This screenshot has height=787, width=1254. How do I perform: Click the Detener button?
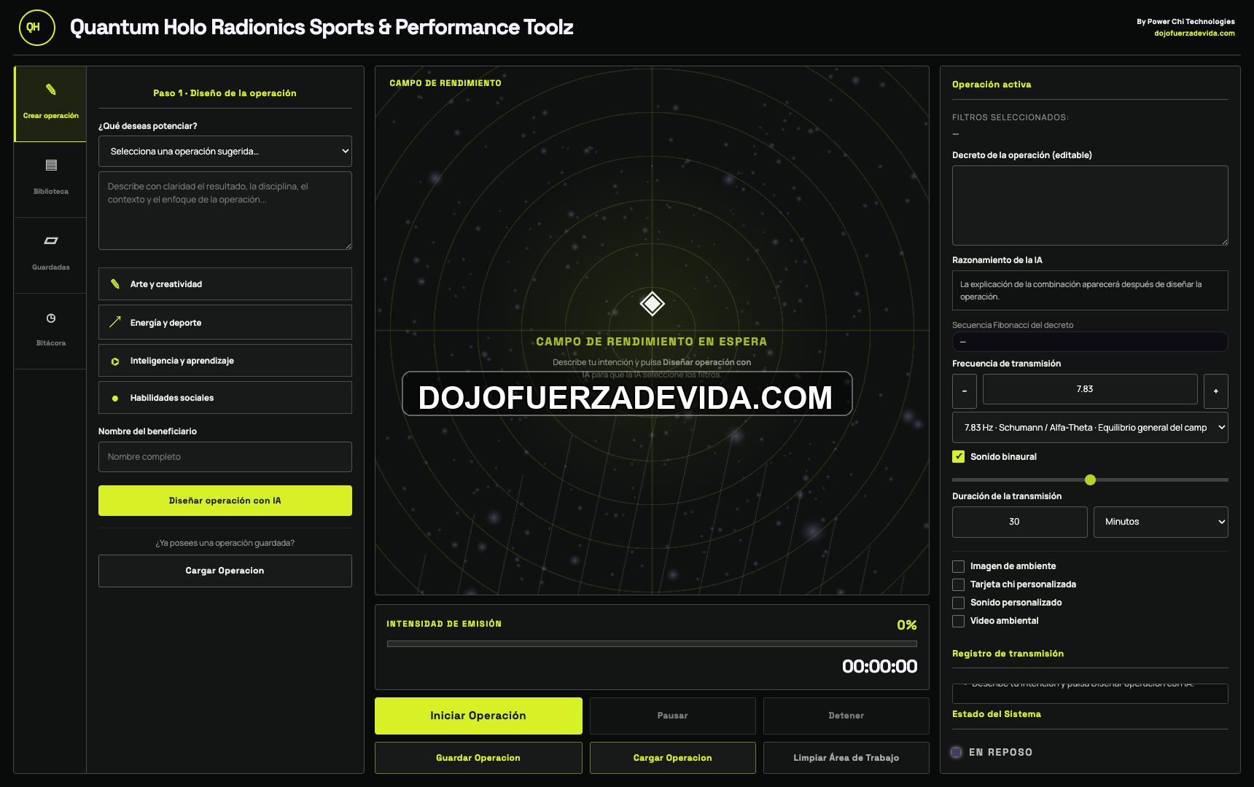point(846,716)
